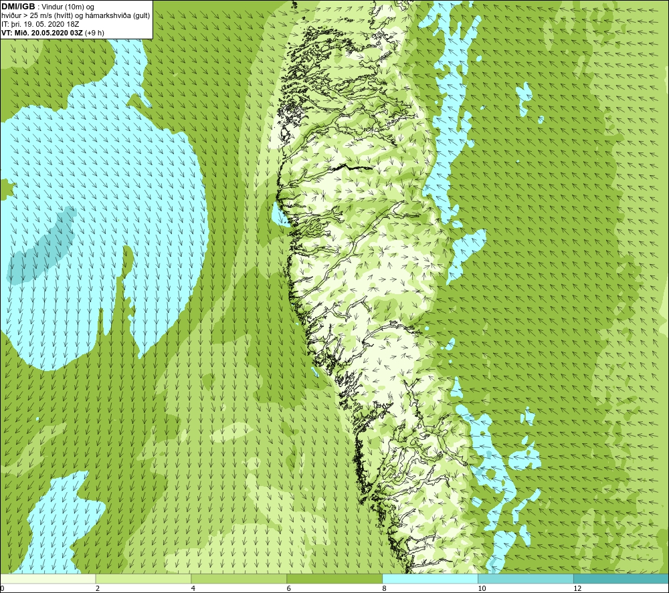
Task: Click the 'DMI/IGB' title text
Action: pos(18,7)
